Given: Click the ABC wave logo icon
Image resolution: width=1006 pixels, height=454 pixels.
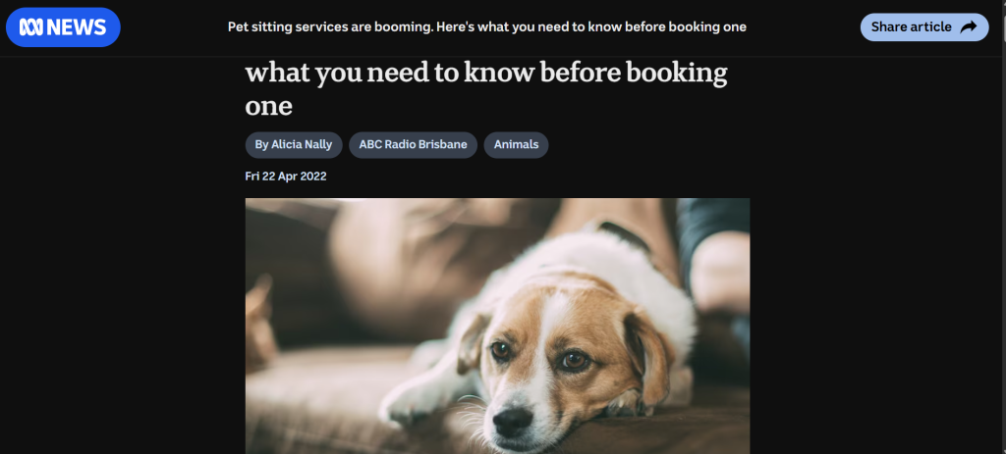Looking at the screenshot, I should point(30,26).
